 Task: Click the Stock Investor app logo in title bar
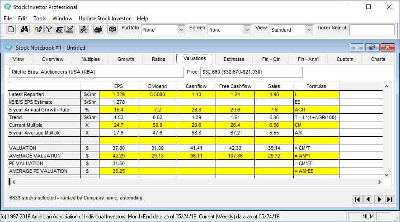click(7, 7)
